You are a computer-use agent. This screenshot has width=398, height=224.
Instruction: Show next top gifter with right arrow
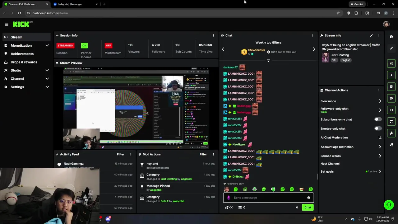coord(314,49)
